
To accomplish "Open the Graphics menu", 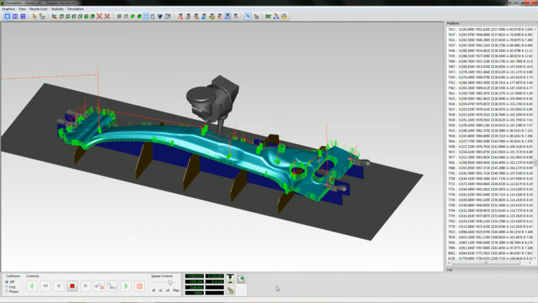I will tap(8, 9).
